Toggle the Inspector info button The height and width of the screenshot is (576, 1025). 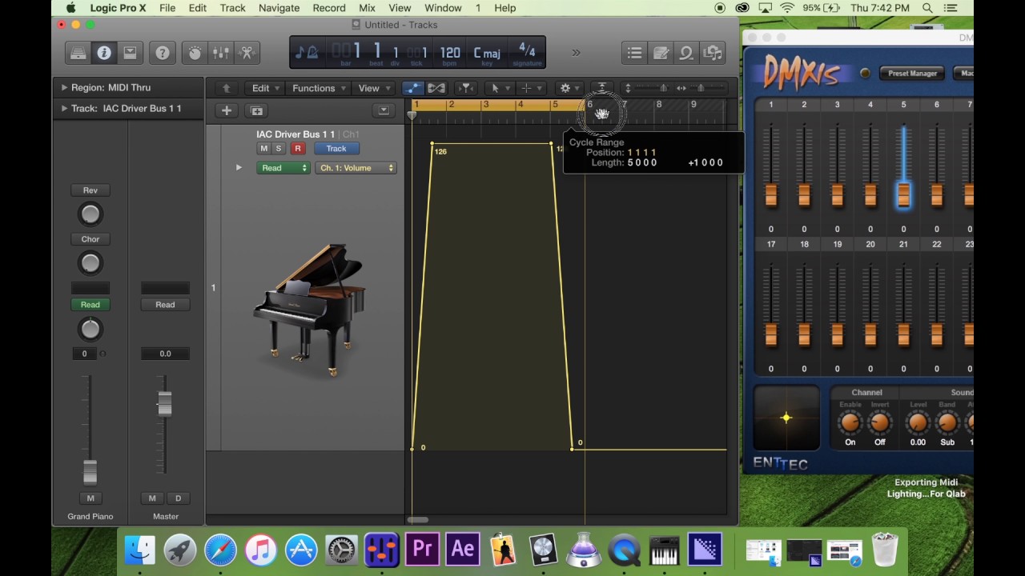click(x=104, y=54)
